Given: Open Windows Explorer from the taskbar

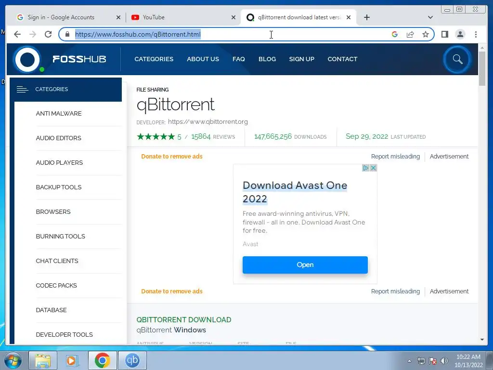Looking at the screenshot, I should [43, 360].
